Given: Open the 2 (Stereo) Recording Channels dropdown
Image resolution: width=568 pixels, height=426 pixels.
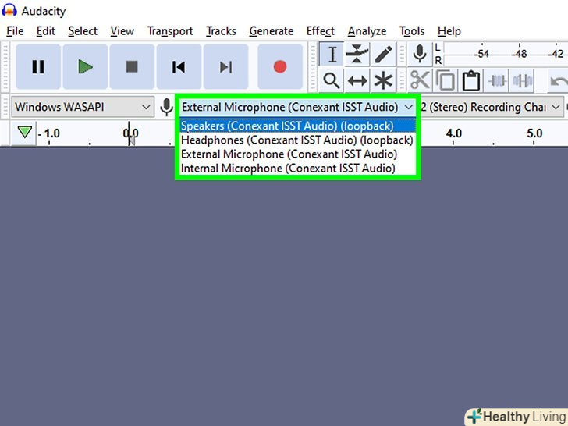Looking at the screenshot, I should (491, 107).
